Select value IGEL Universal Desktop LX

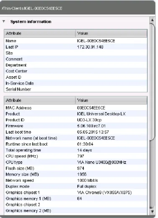click(x=101, y=114)
